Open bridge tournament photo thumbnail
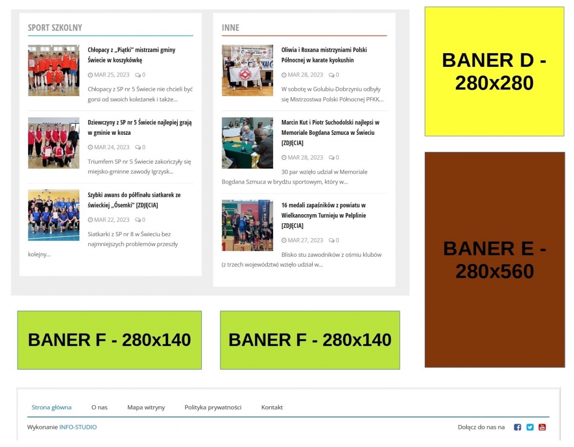The width and height of the screenshot is (574, 447). pyautogui.click(x=247, y=143)
